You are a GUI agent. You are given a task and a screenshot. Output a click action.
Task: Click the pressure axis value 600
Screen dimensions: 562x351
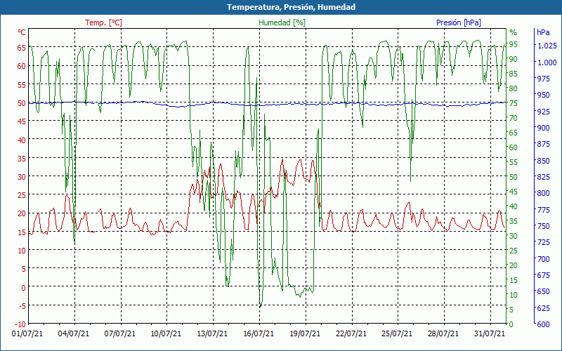543,324
